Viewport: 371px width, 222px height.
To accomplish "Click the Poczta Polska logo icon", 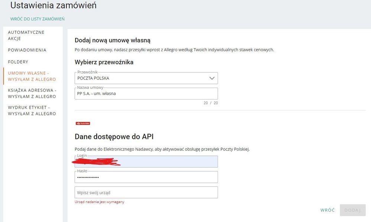I will [83, 123].
